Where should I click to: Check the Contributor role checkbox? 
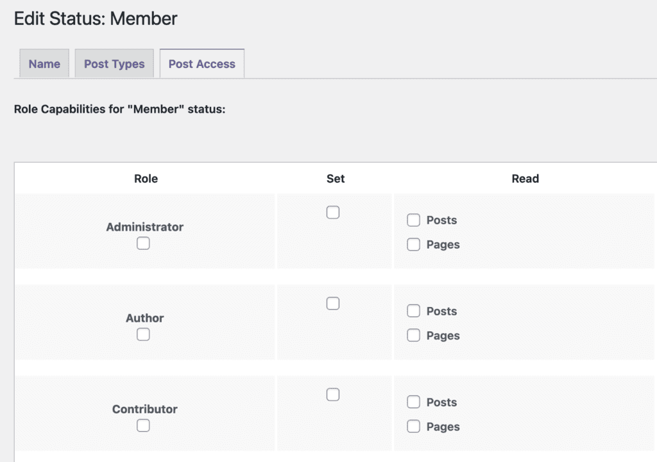point(143,425)
